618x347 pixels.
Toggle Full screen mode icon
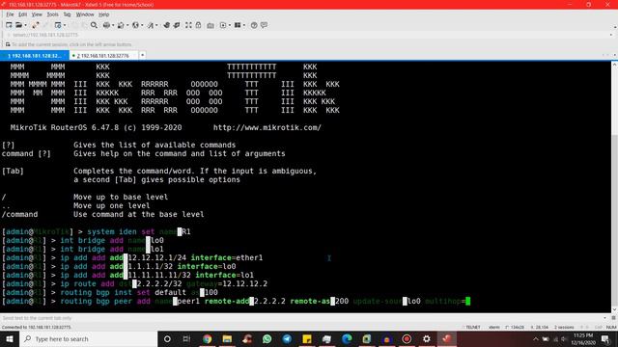(x=188, y=25)
